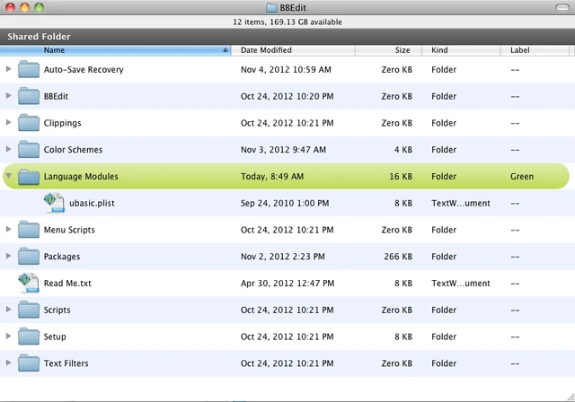
Task: Select the ubasic.plist file name
Action: pos(92,203)
